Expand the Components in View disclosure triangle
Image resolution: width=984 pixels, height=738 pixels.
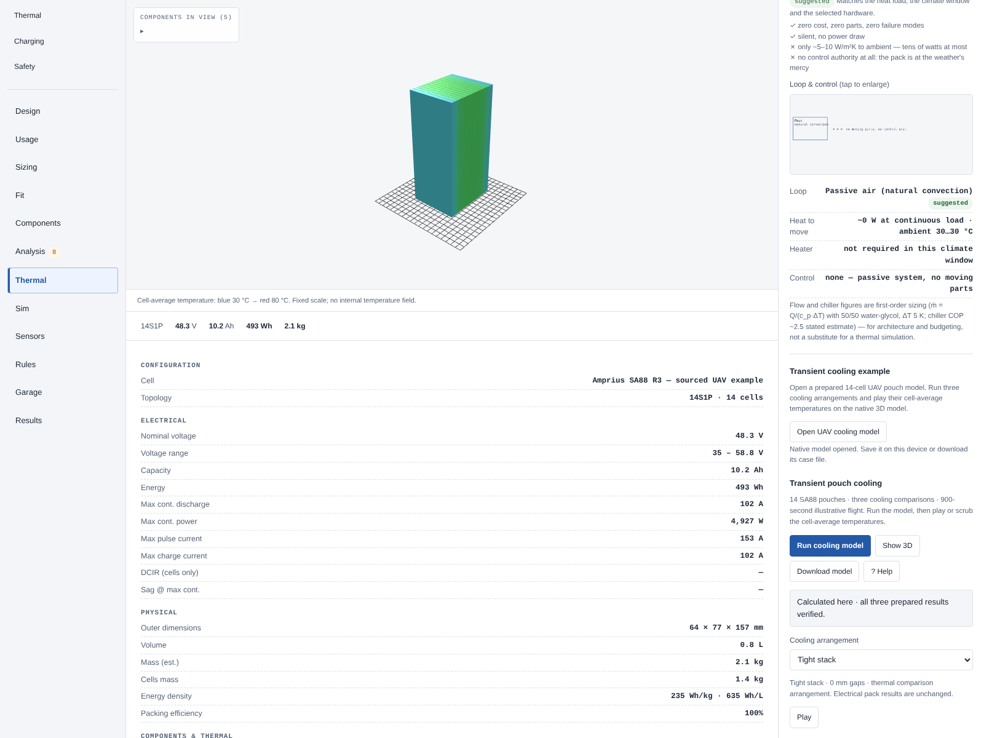(142, 31)
